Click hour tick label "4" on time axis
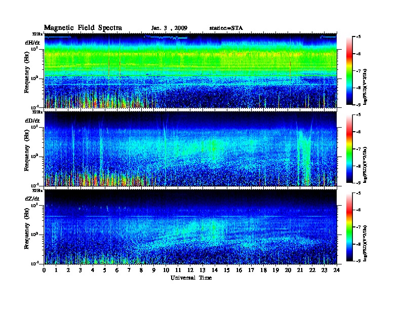401x310 pixels. coord(93,270)
